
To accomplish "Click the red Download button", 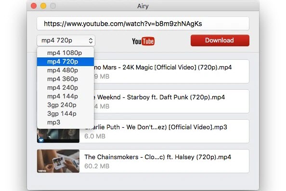I will tap(220, 41).
